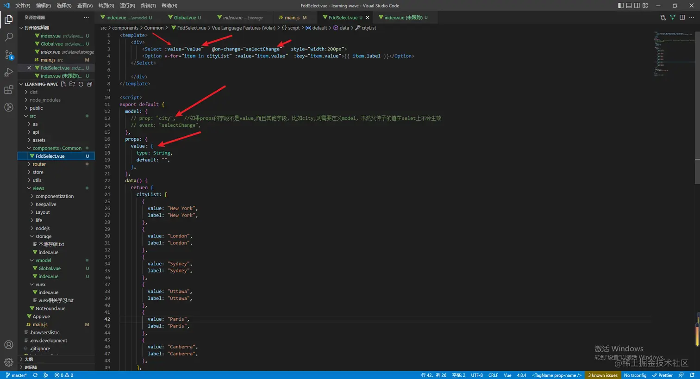Open the Extensions view
700x379 pixels.
coord(9,90)
